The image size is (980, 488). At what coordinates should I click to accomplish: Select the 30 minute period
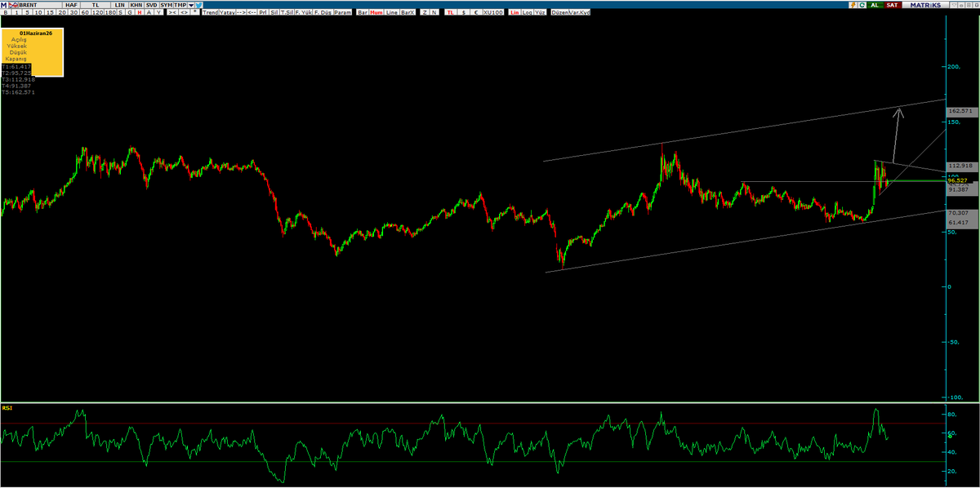pyautogui.click(x=73, y=12)
